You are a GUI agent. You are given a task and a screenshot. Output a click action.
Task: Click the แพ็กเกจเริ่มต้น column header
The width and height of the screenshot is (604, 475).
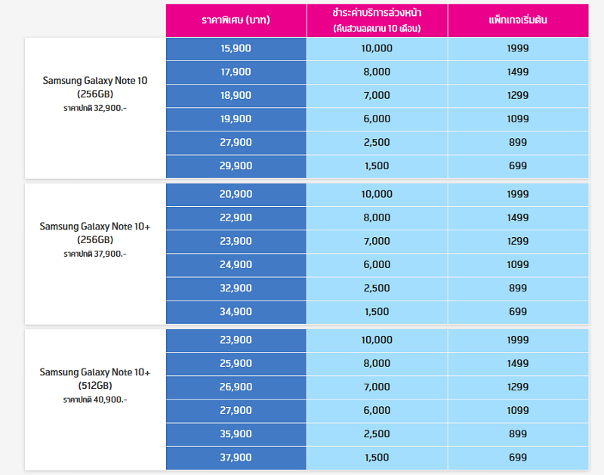pyautogui.click(x=518, y=20)
